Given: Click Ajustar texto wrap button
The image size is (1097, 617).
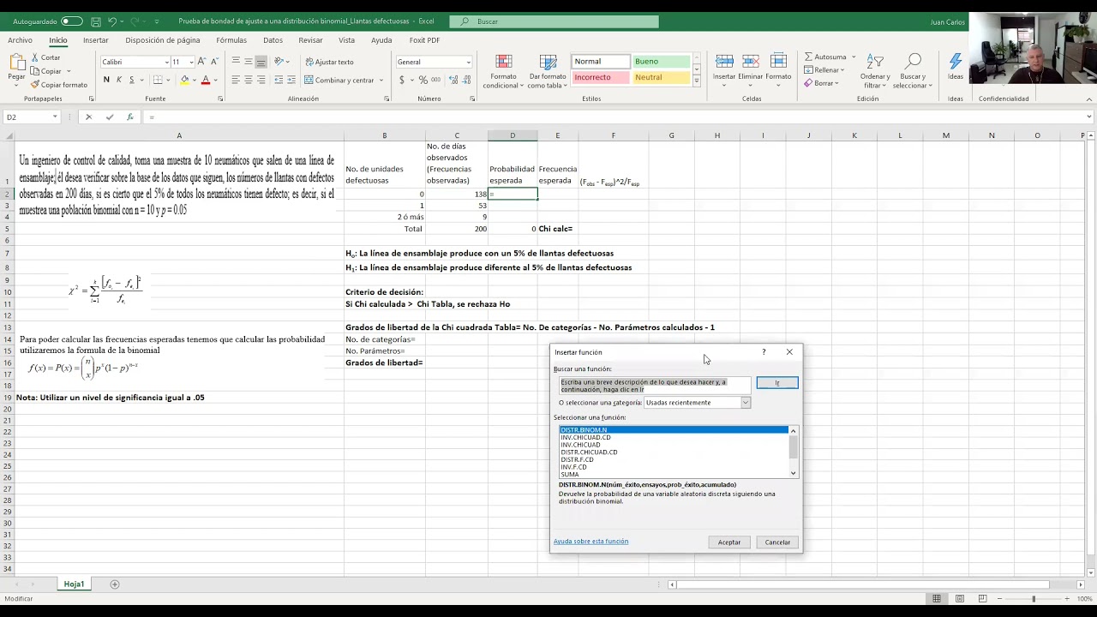Looking at the screenshot, I should click(328, 62).
